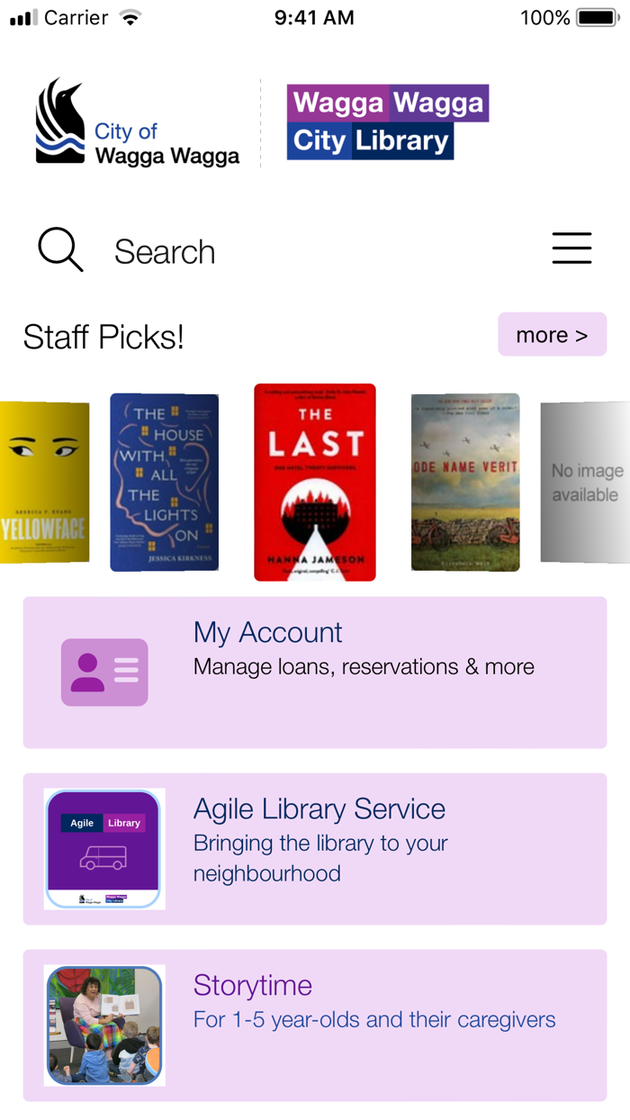Tap the My Account ID card icon
The width and height of the screenshot is (630, 1120).
click(x=104, y=672)
